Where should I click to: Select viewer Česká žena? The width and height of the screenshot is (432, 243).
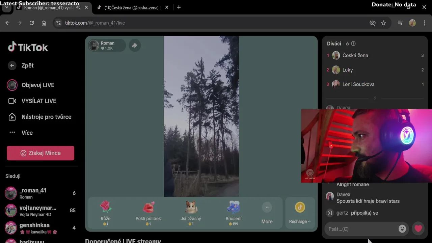[x=375, y=55]
